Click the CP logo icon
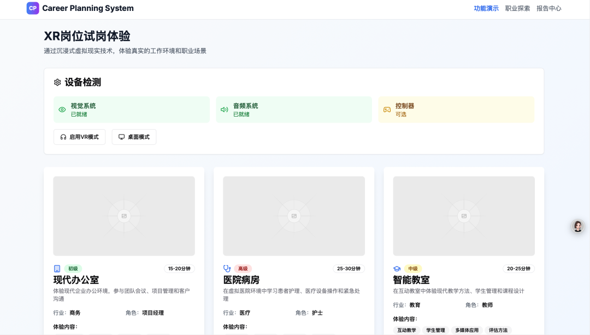Screen dimensions: 590x335 pyautogui.click(x=33, y=8)
